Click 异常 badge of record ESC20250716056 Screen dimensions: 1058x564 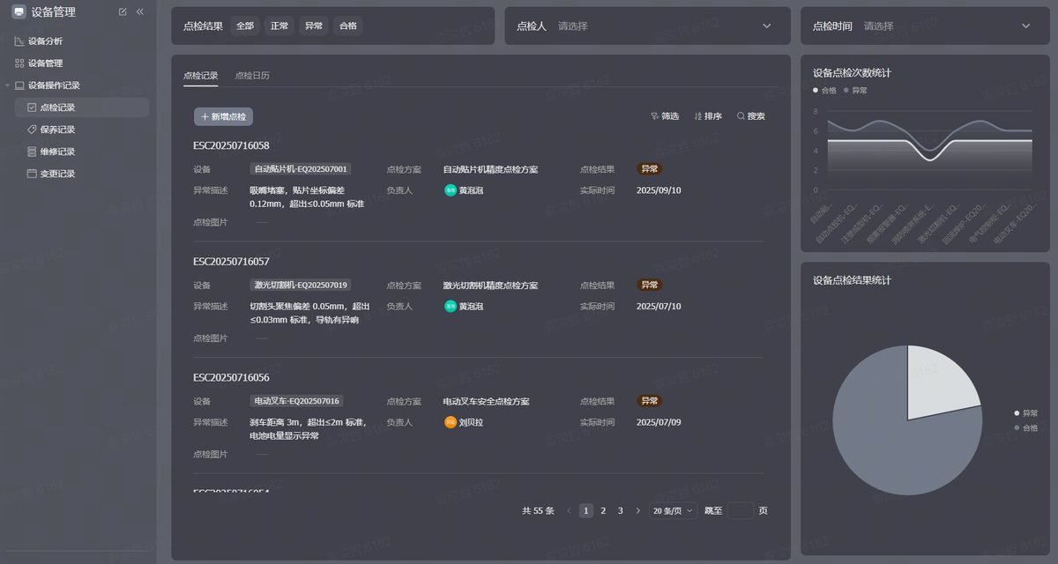point(649,401)
